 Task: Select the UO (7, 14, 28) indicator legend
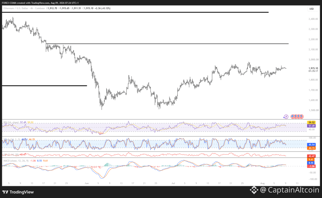11,155
